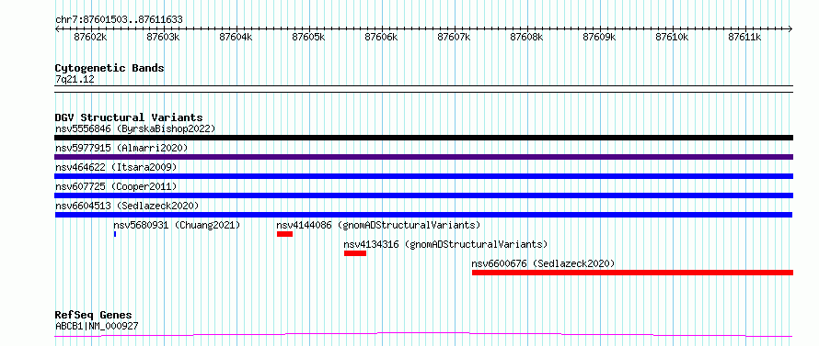Click the 87605k ruler tick label
819x346 pixels.
pos(308,37)
